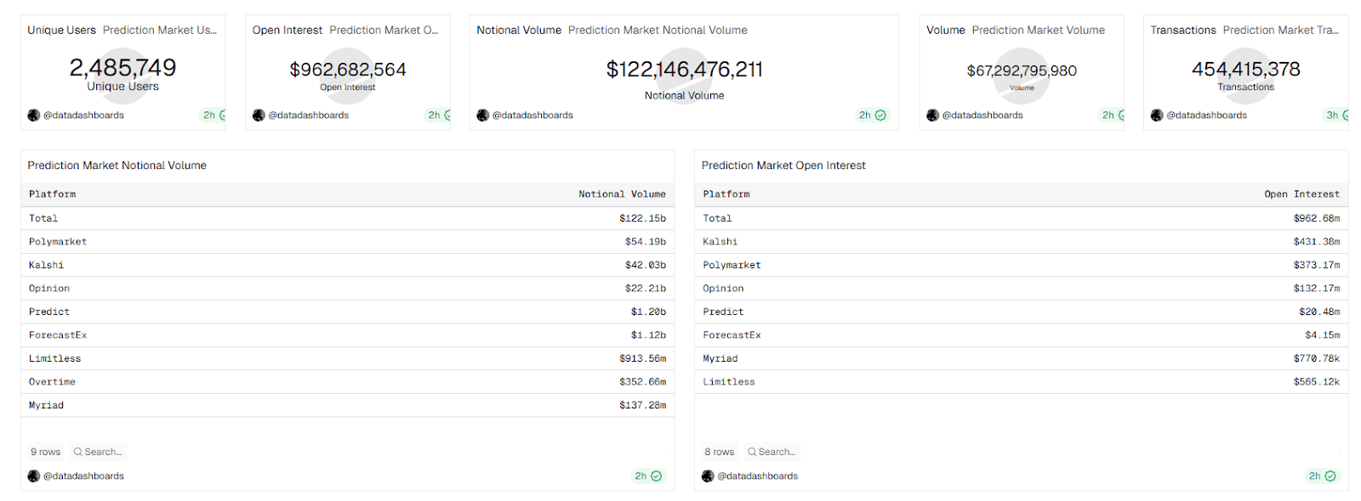Click Polymarket row in Open Interest table
1361x501 pixels.
[1021, 265]
